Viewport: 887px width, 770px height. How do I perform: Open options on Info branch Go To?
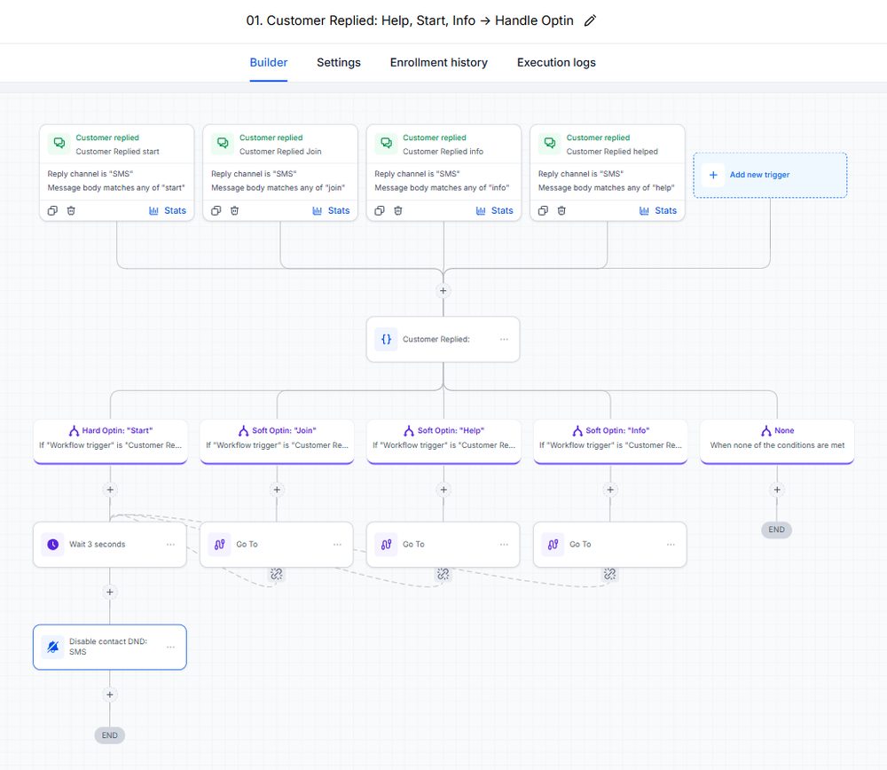pos(671,545)
